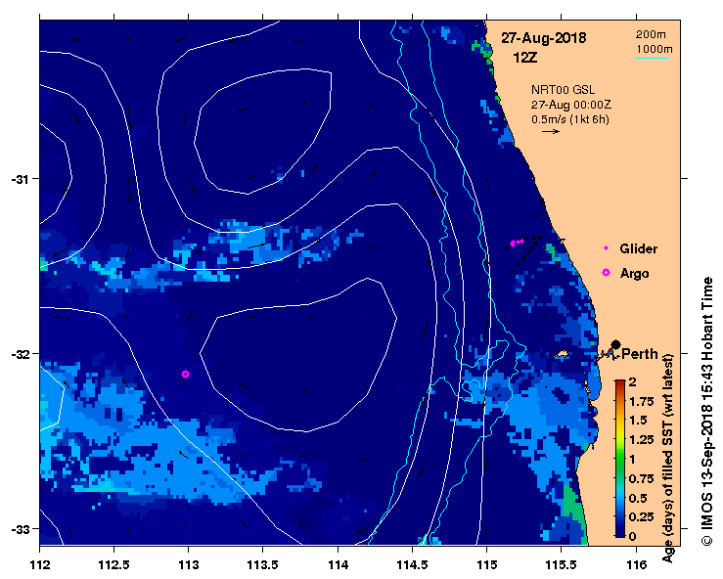Click the longitude axis label "113.5"
Screen dimensions: 723x579
click(x=263, y=563)
